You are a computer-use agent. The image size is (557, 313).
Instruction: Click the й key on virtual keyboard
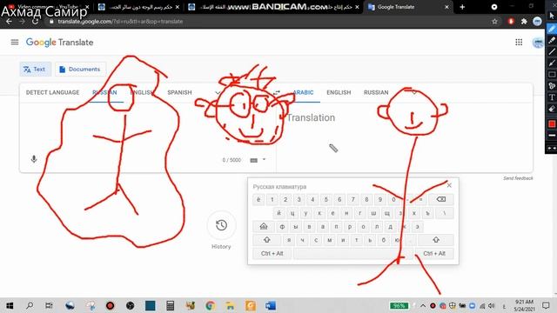tap(278, 213)
